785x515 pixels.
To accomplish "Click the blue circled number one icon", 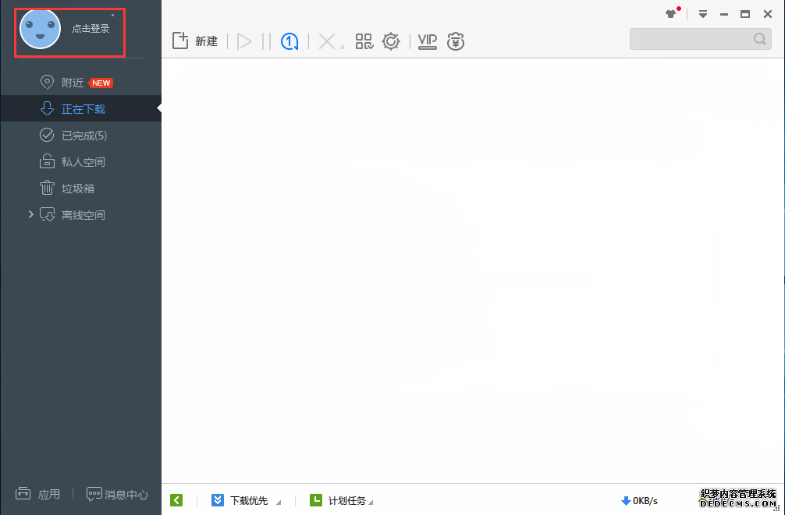I will [289, 41].
